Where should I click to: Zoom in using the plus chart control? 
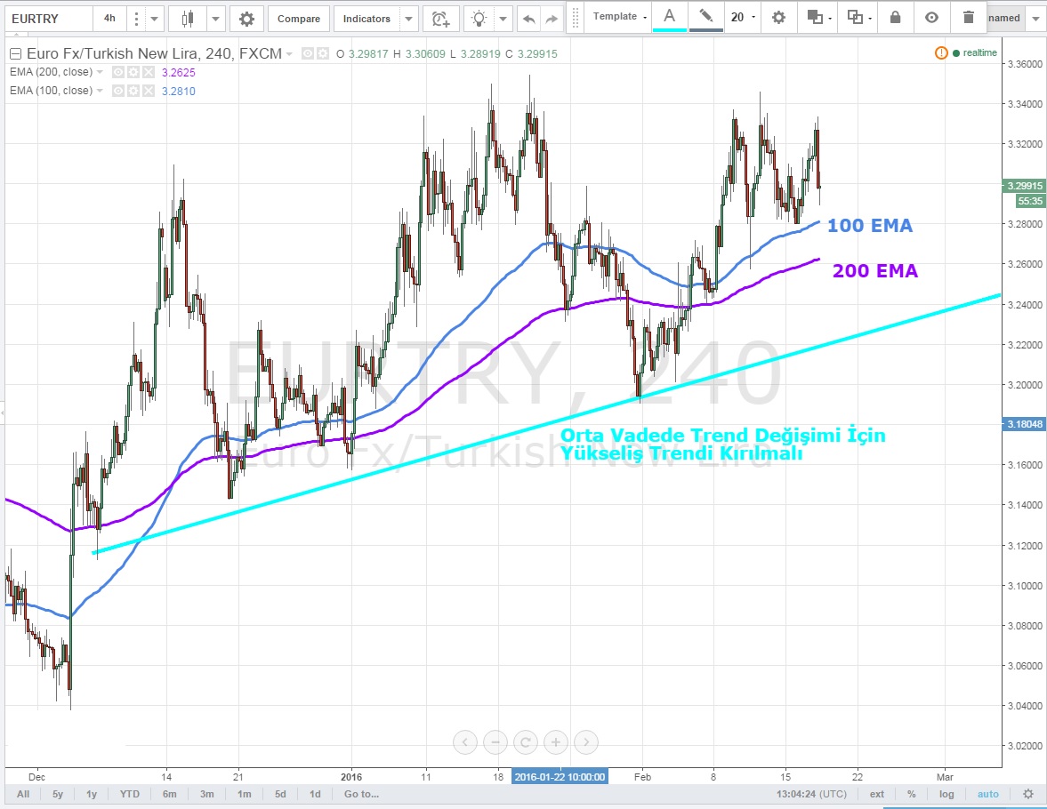click(555, 741)
